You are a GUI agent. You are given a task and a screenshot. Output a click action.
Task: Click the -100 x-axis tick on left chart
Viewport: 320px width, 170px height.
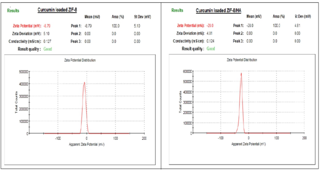point(58,138)
